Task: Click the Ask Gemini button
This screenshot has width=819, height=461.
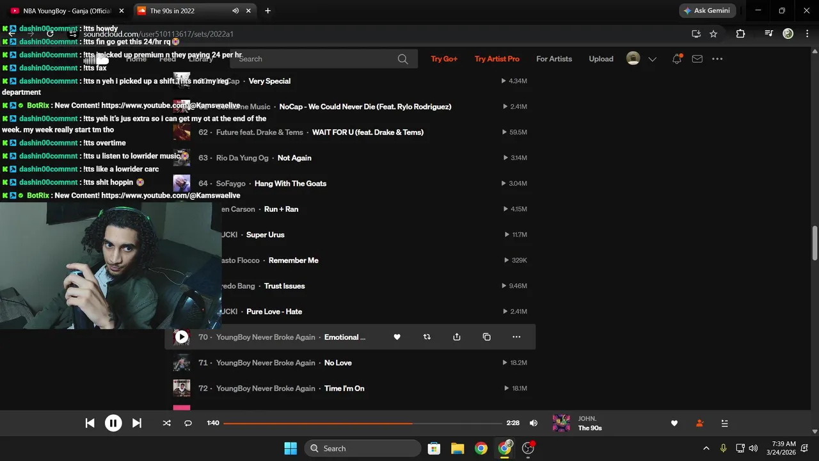Action: (707, 11)
